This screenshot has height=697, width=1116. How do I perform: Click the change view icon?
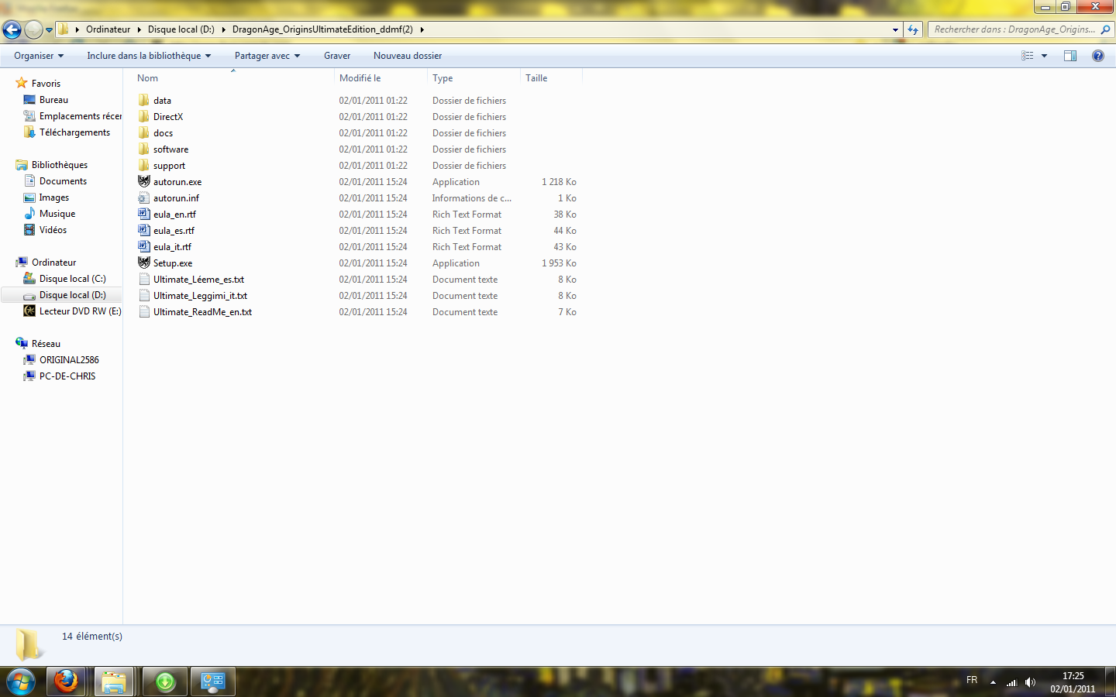point(1028,56)
